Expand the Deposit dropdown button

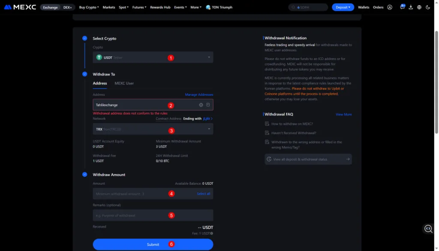(343, 7)
